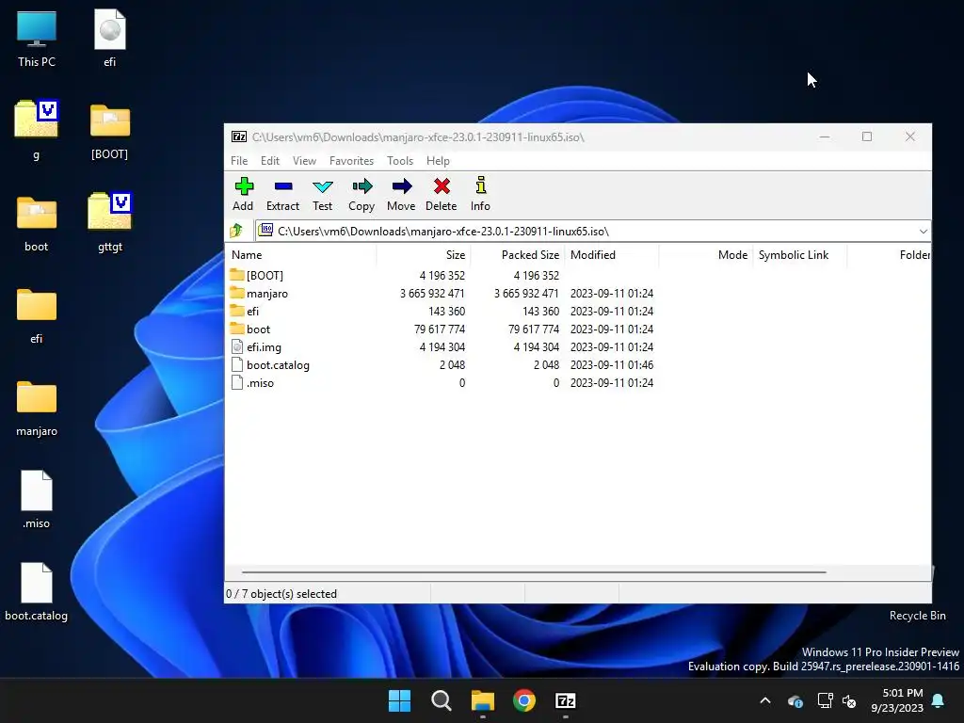Select the [BOOT] folder on the desktop

coord(109,131)
